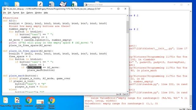Click the highlighted free_space selection
Image resolution: width=196 pixels, height=110 pixels.
[34, 67]
